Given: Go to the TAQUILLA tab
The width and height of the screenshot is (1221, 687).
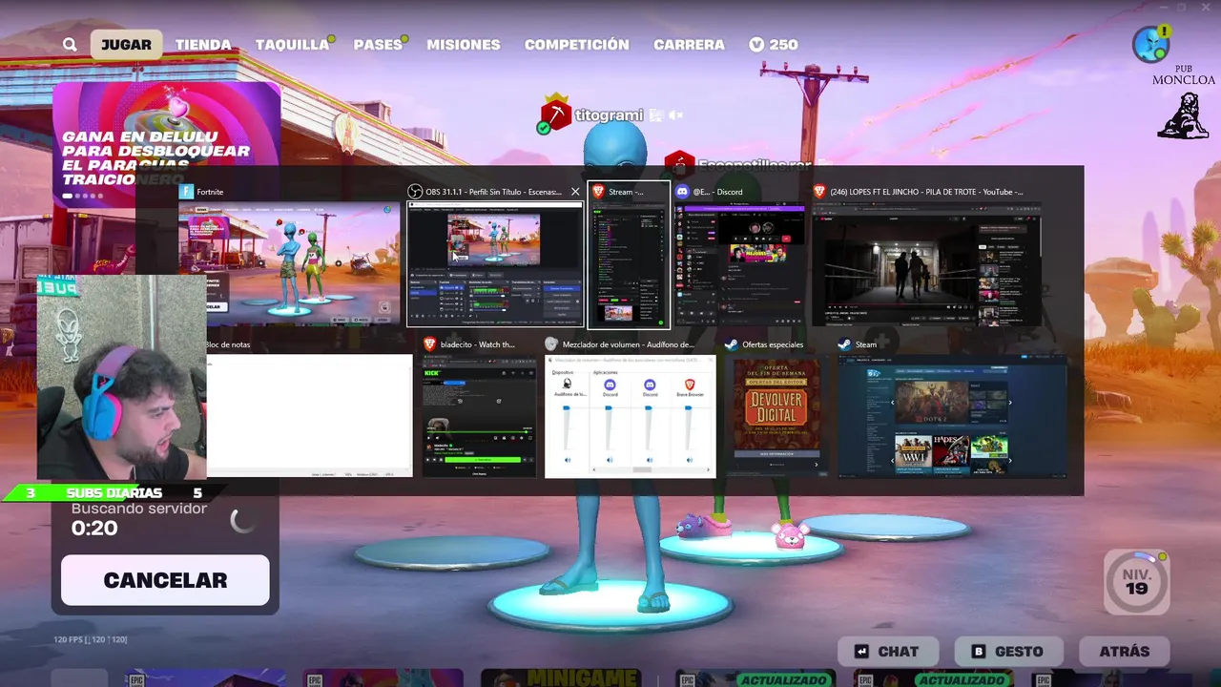Looking at the screenshot, I should pyautogui.click(x=292, y=45).
